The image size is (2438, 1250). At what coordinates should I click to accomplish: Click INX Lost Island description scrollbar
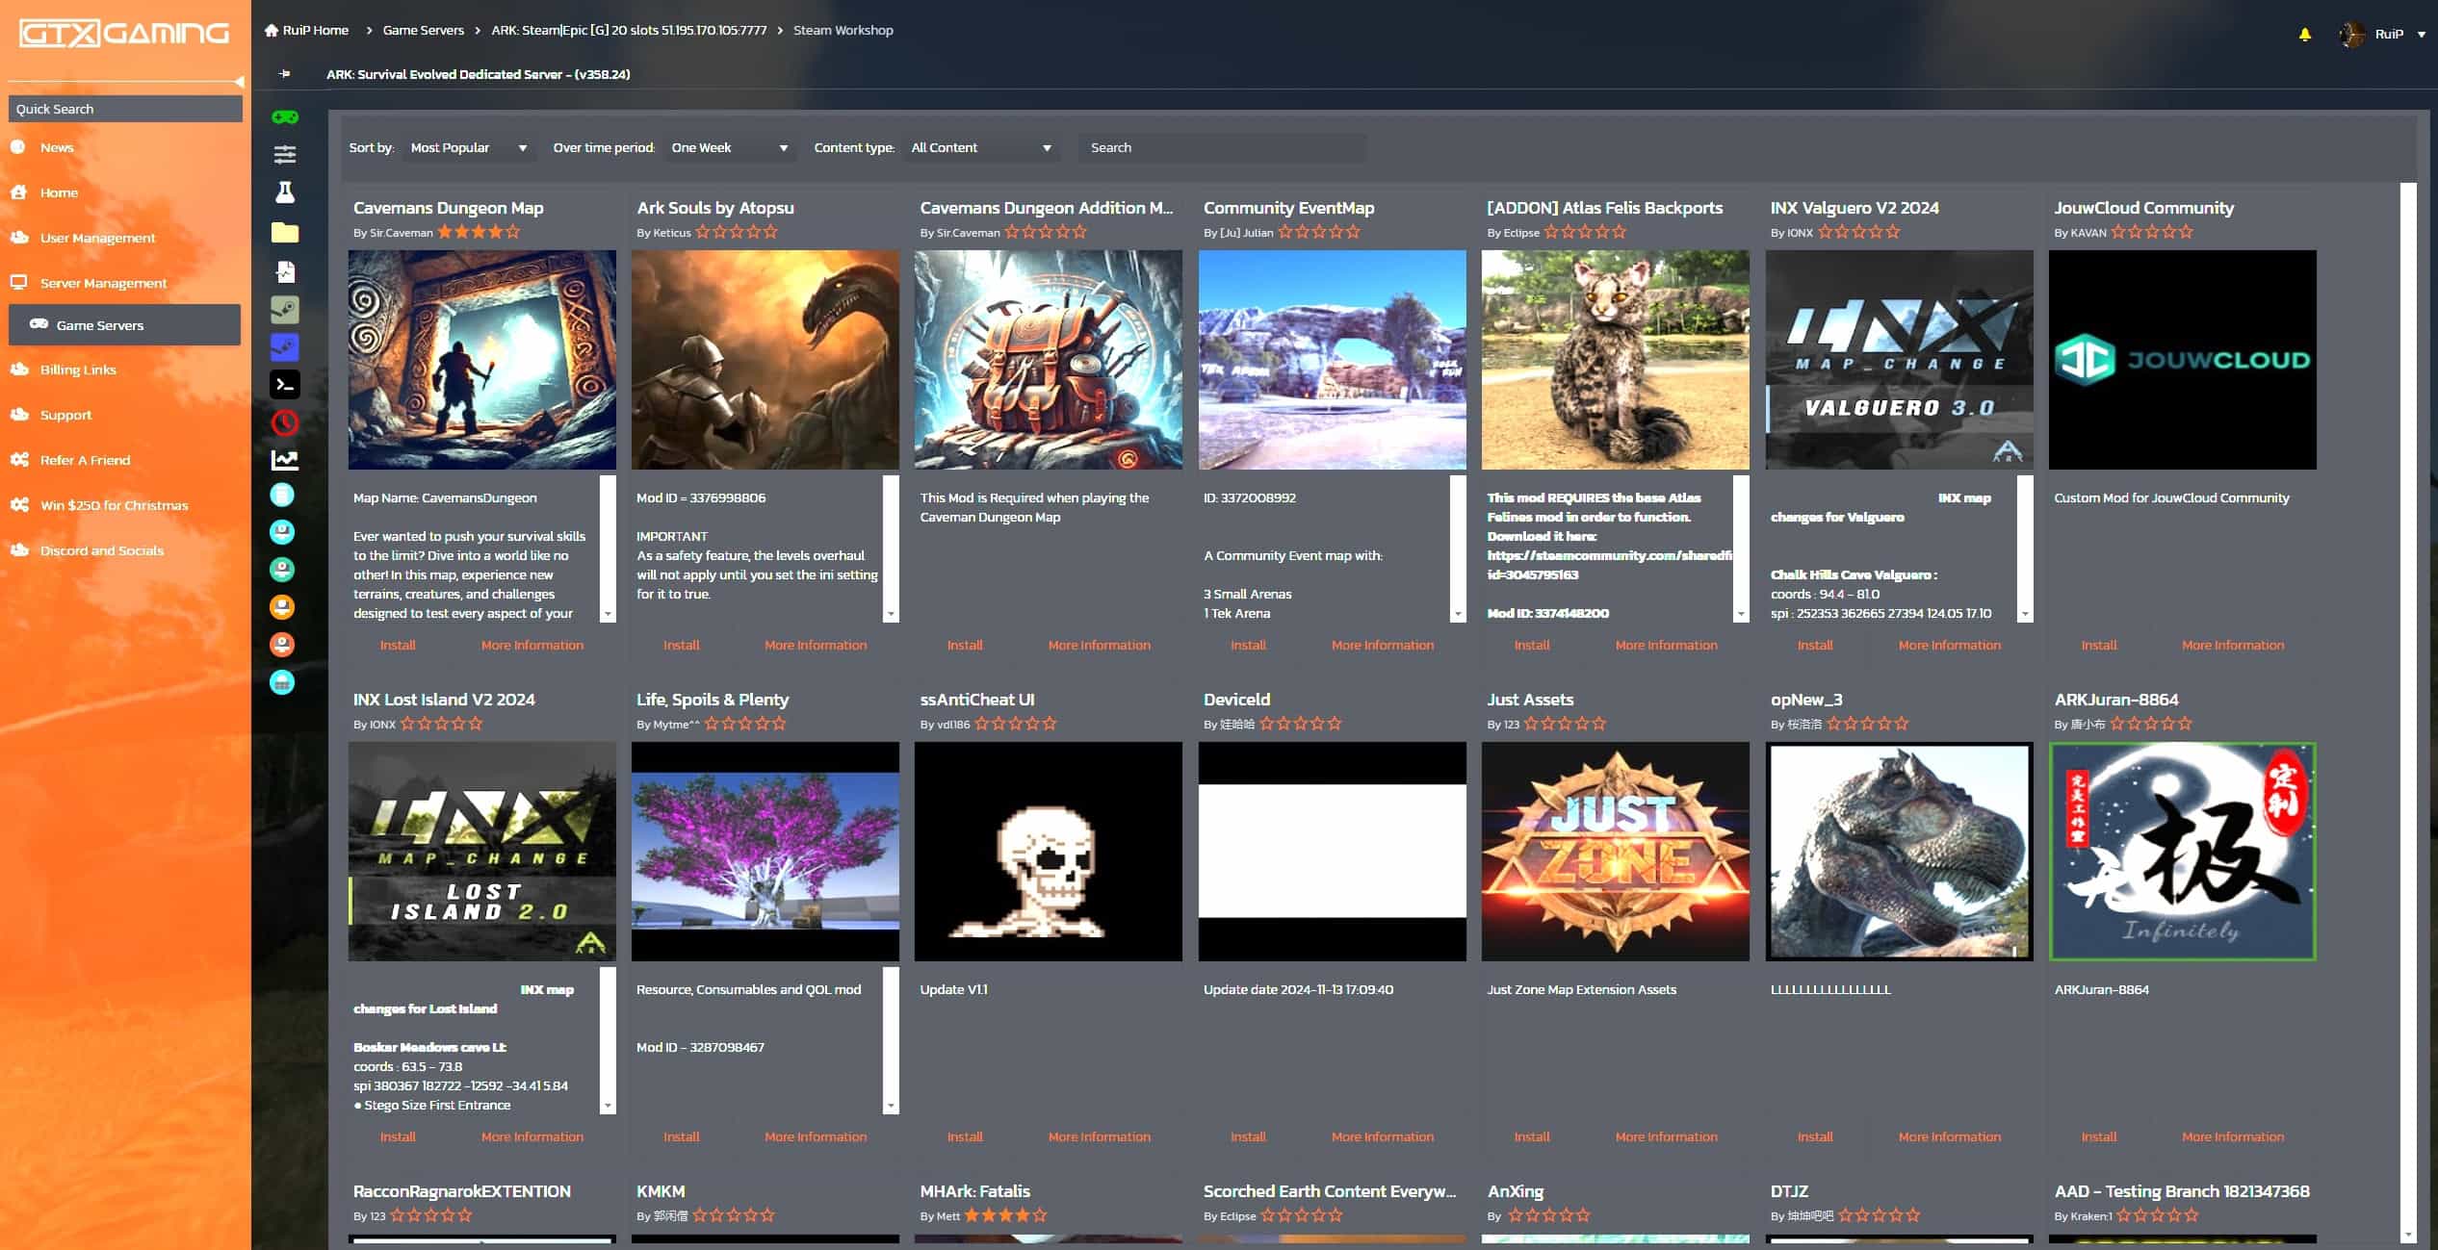(608, 1040)
